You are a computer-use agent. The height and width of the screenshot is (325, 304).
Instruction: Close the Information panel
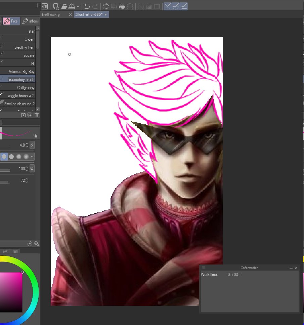click(296, 268)
